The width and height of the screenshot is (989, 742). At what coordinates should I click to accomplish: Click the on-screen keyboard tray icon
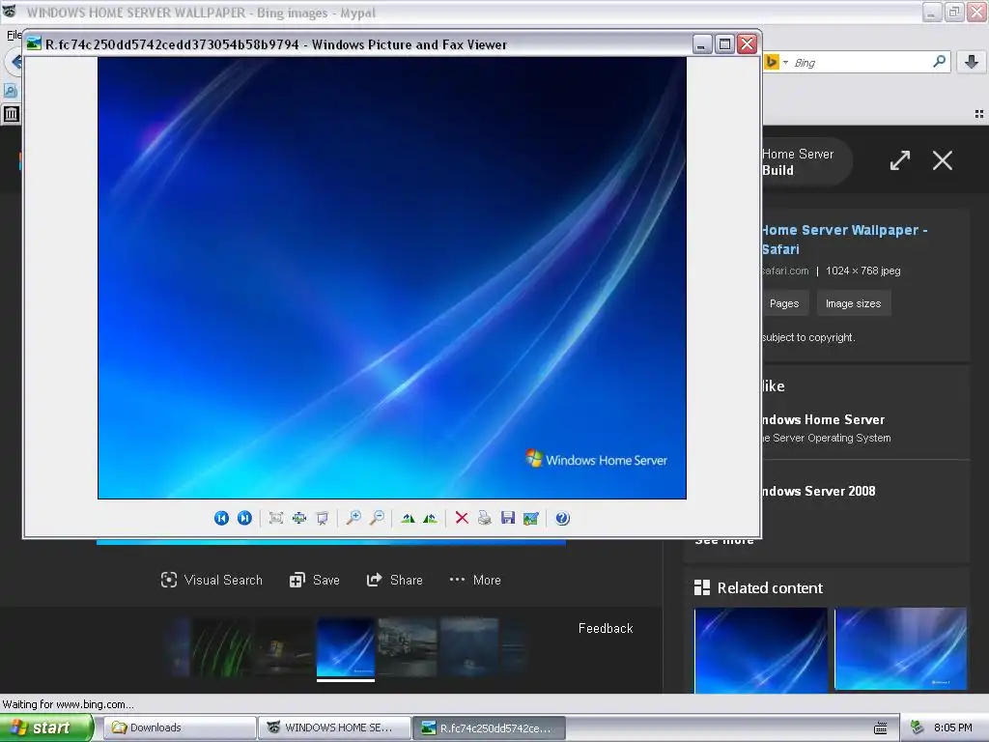(x=881, y=728)
